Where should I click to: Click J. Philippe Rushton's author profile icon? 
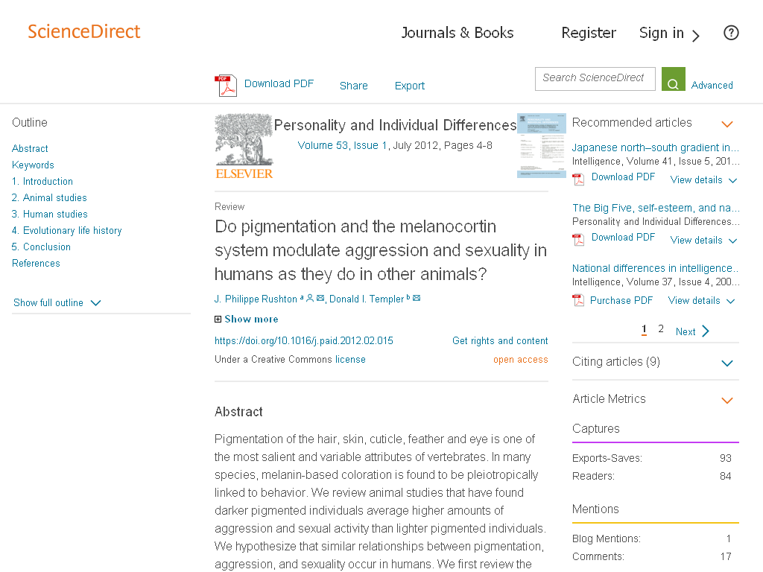pos(310,298)
